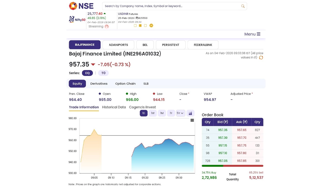Switch to the Option Chain tab
Viewport: 332px width, 187px height.
125,84
